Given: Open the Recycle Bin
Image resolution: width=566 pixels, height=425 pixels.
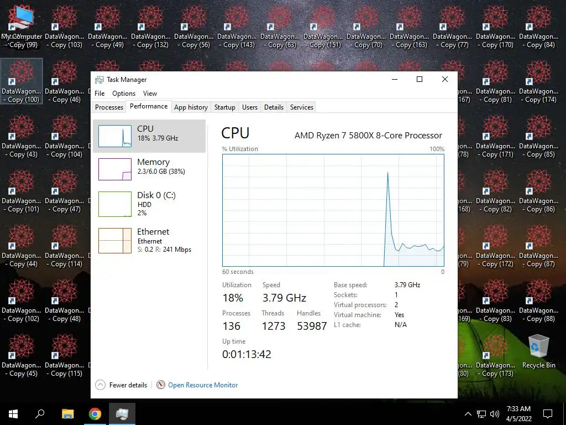Looking at the screenshot, I should tap(538, 351).
